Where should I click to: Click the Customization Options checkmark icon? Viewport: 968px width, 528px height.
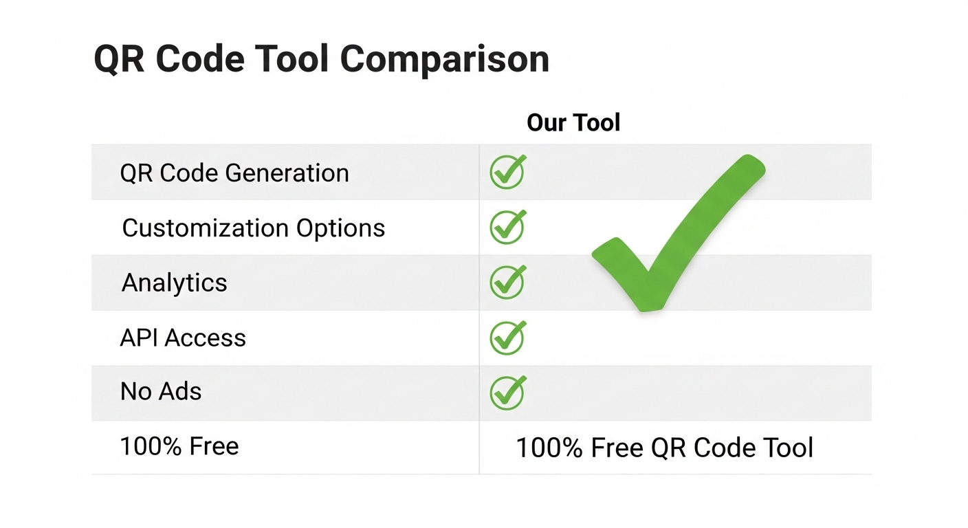(507, 228)
